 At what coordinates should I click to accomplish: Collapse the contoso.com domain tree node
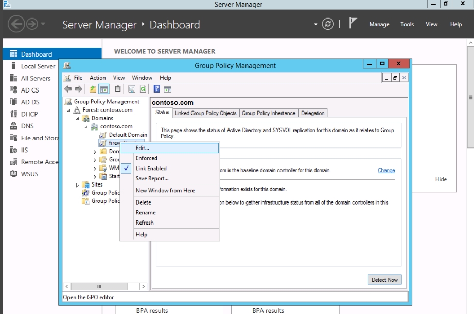point(86,127)
